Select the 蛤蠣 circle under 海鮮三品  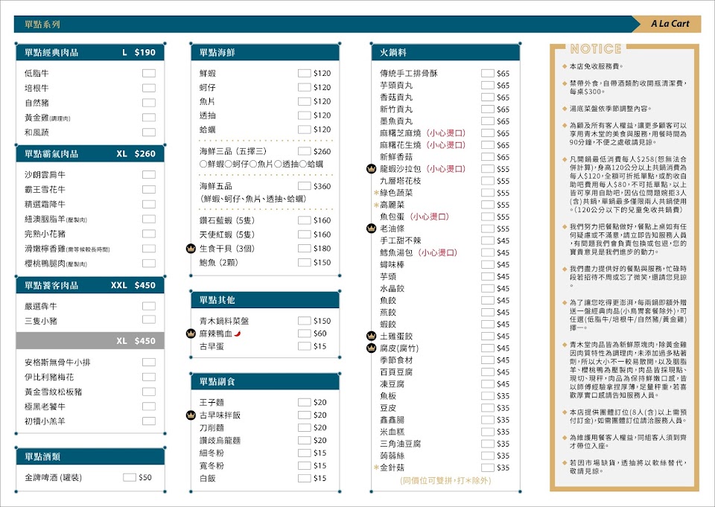(x=303, y=164)
